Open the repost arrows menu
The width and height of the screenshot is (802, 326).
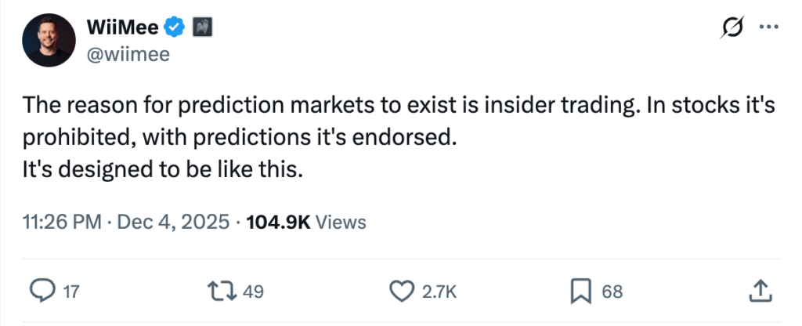coord(223,292)
